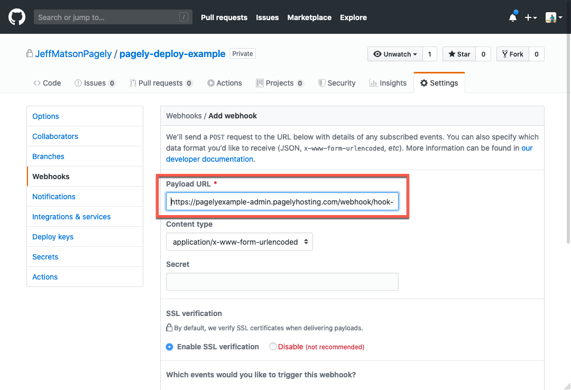
Task: Click the lock icon beside the repository name
Action: click(30, 53)
